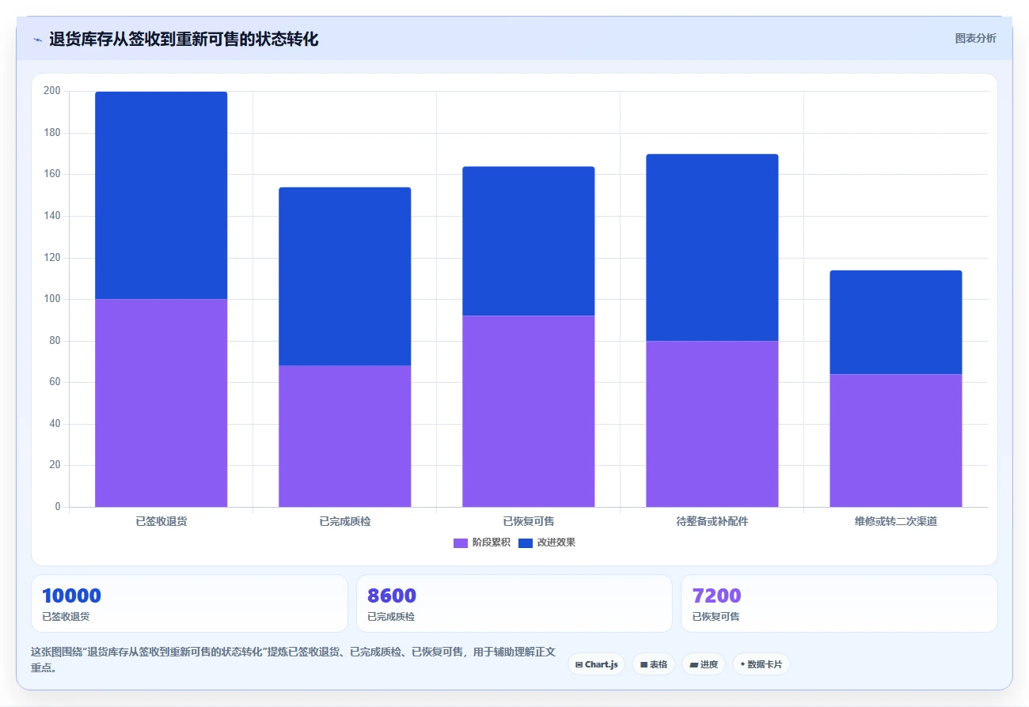The image size is (1029, 707).
Task: Select the chart title 退货库存从签收到重新可售的状态转化
Action: click(184, 39)
